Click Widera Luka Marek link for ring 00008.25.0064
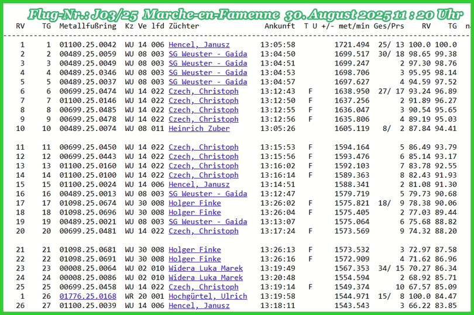This screenshot has height=315, width=474. [205, 268]
